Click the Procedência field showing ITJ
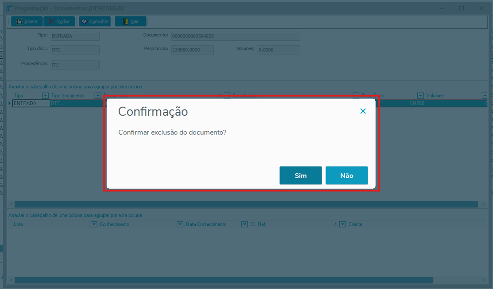 tap(75, 65)
